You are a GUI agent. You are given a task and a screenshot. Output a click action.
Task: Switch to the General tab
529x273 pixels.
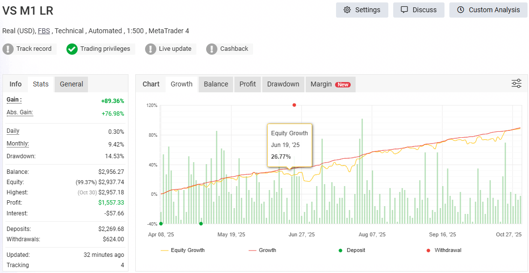(x=71, y=84)
